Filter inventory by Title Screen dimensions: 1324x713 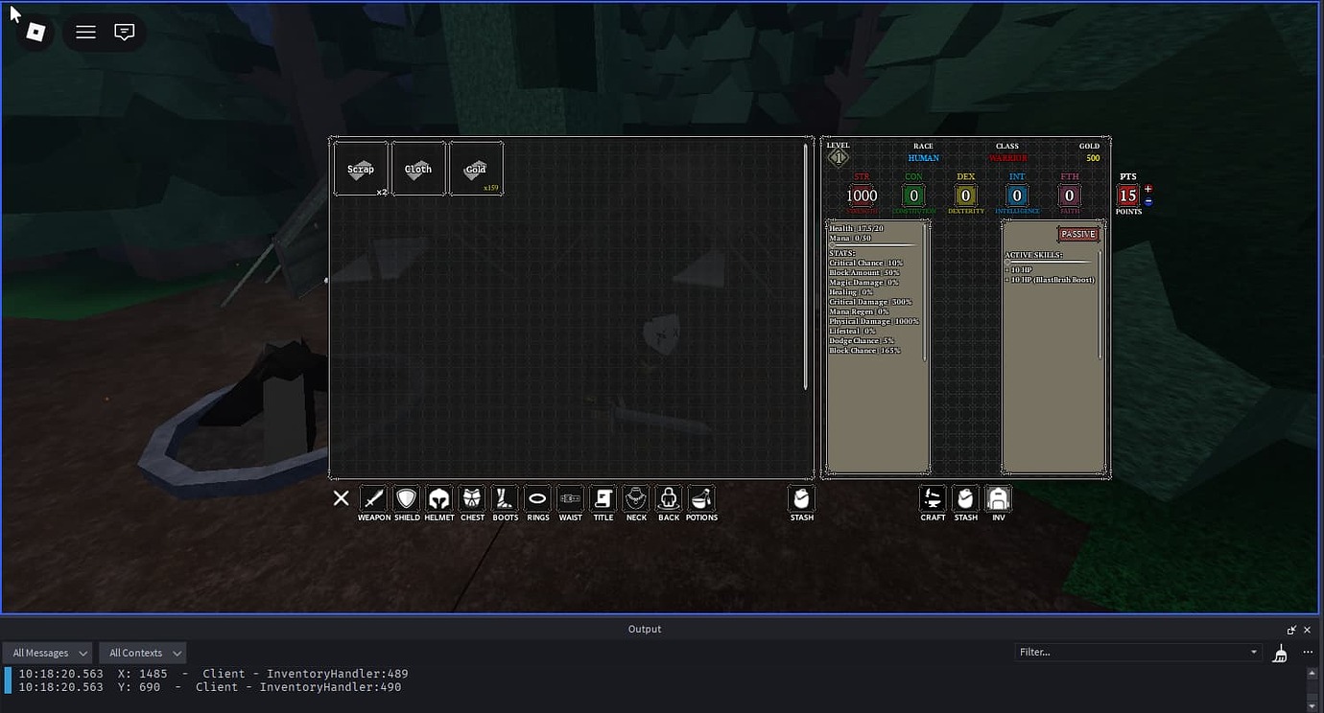(x=603, y=499)
